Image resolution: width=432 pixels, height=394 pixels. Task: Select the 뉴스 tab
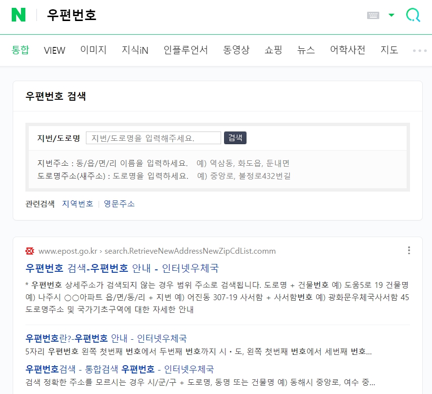306,50
